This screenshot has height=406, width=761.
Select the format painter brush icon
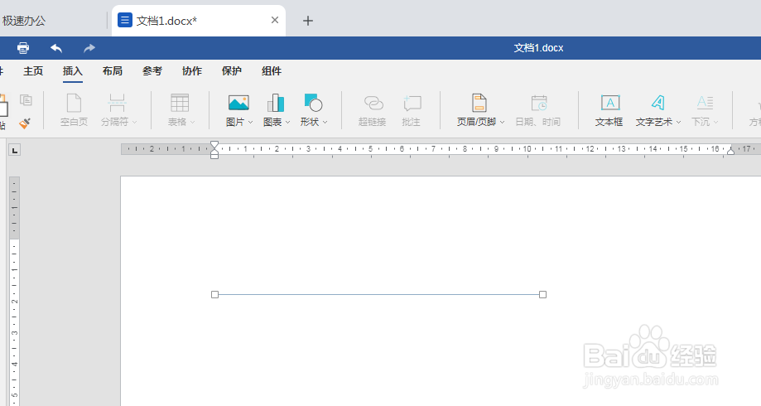coord(25,123)
